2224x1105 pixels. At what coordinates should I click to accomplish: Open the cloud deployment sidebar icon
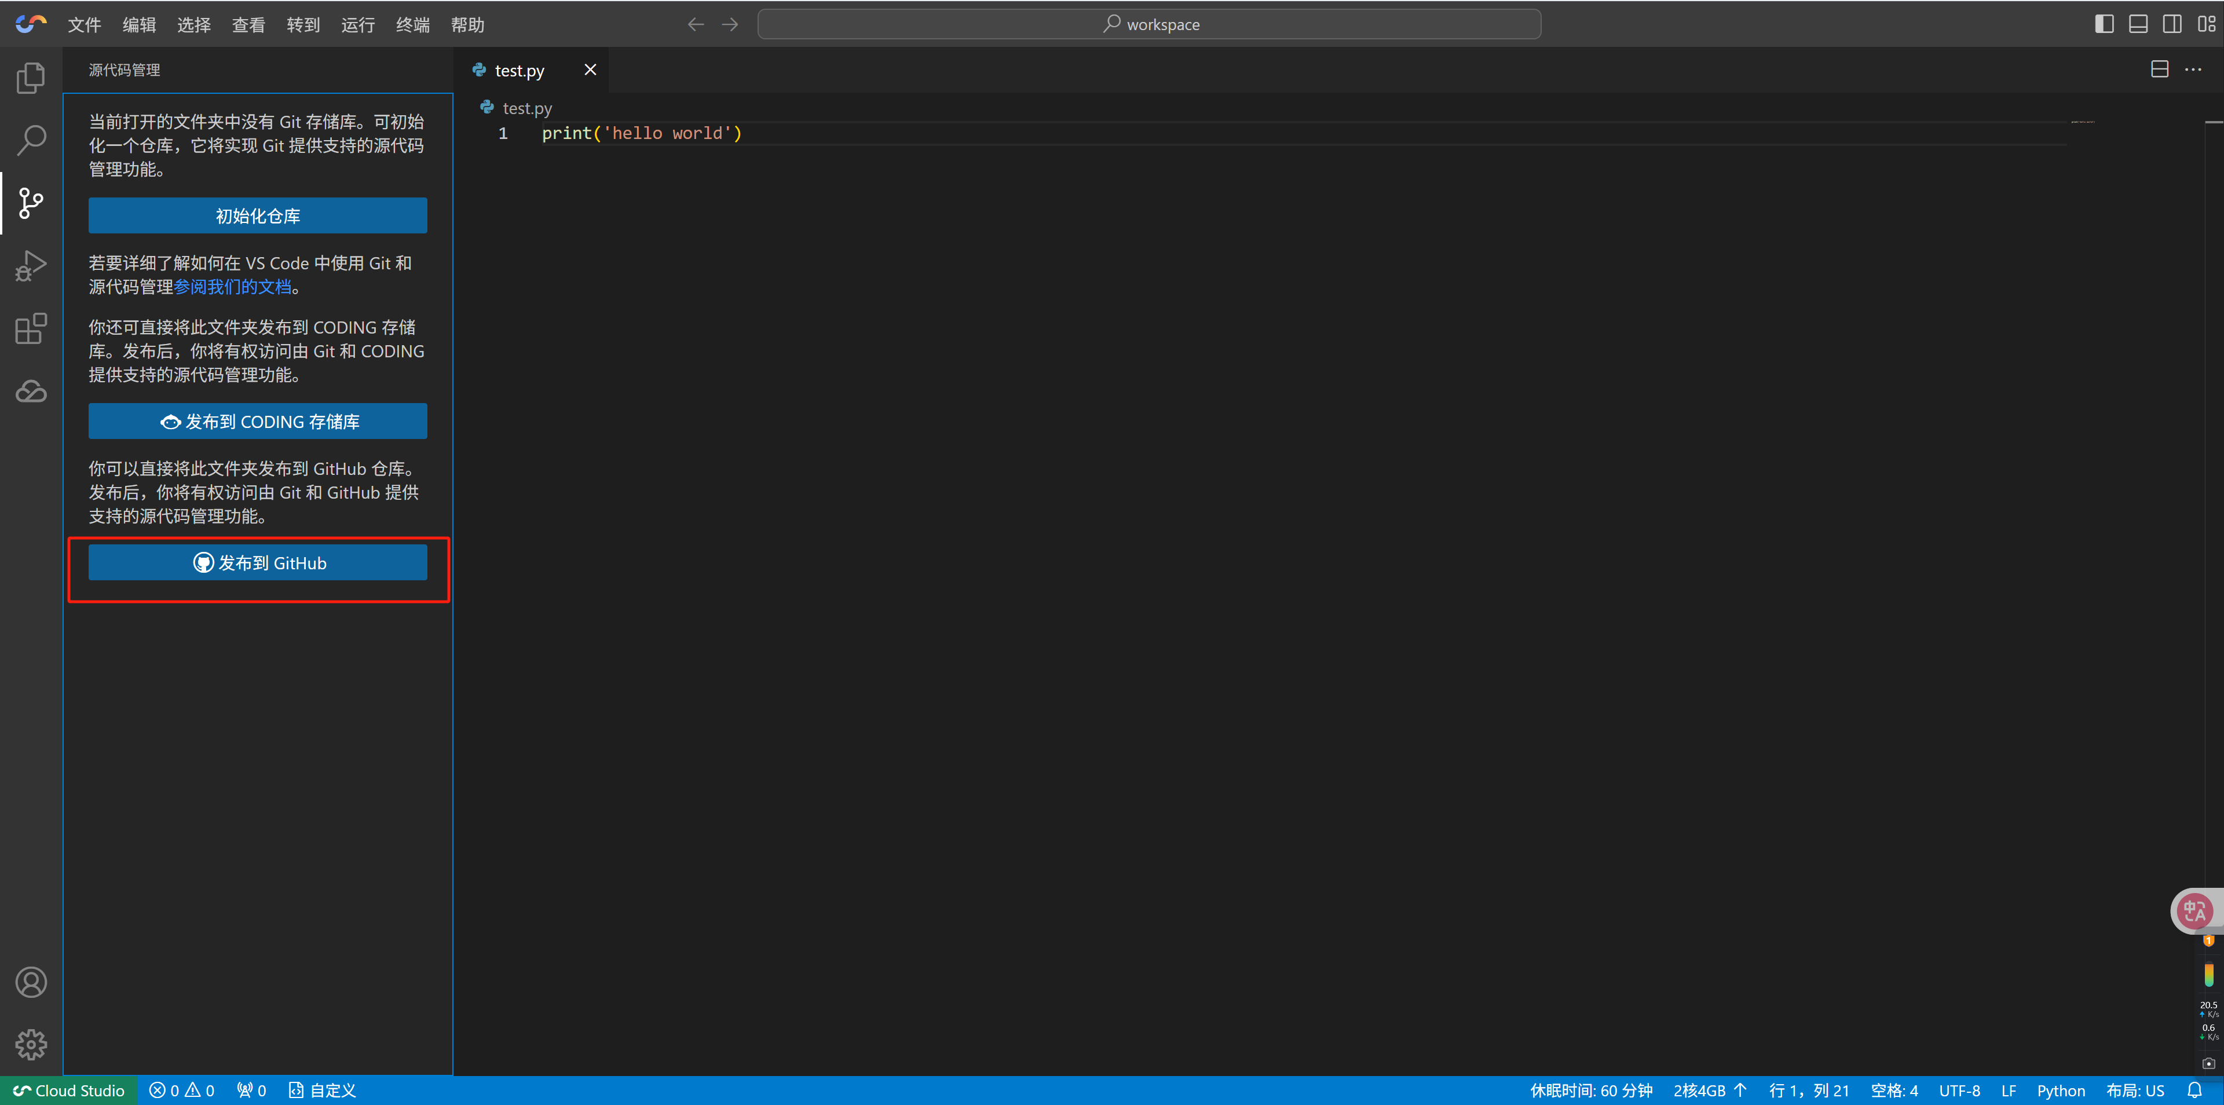pos(31,392)
